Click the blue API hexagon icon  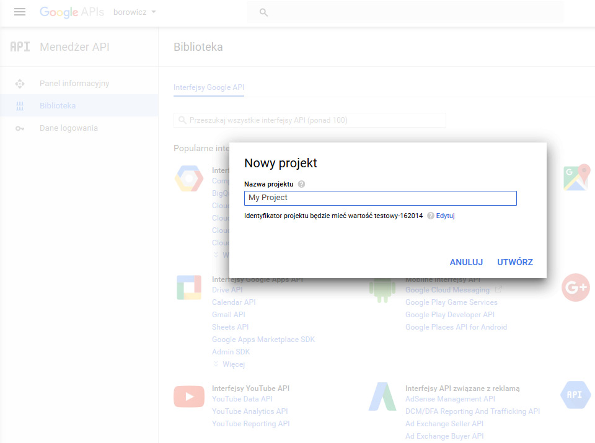575,395
